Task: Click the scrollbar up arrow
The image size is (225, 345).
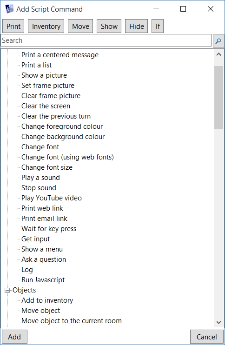Action: tap(218, 54)
